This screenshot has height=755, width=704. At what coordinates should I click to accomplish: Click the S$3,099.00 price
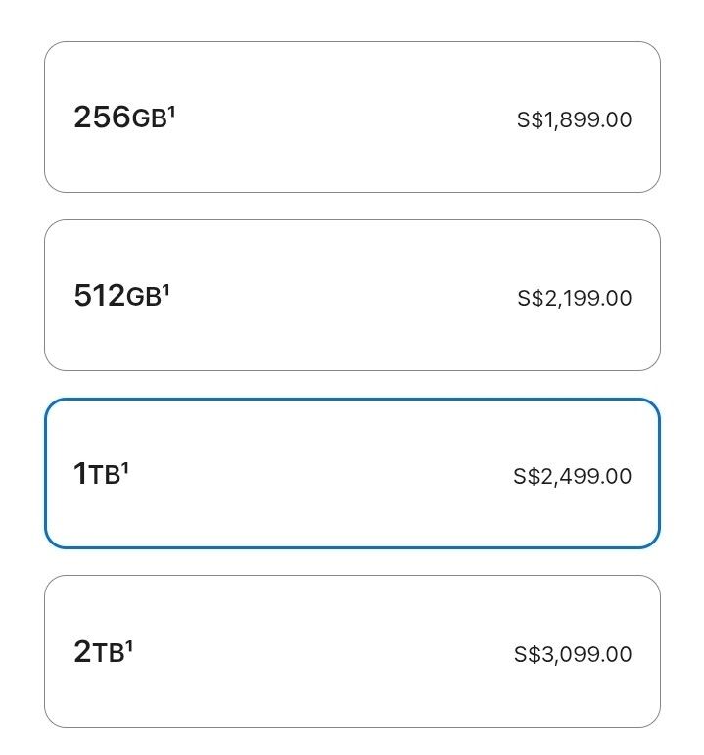pos(573,654)
